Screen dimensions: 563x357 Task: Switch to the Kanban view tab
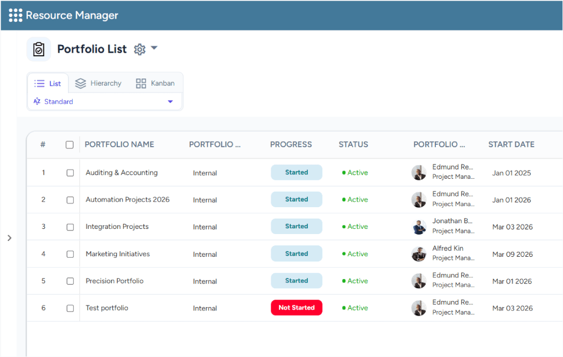(x=155, y=83)
